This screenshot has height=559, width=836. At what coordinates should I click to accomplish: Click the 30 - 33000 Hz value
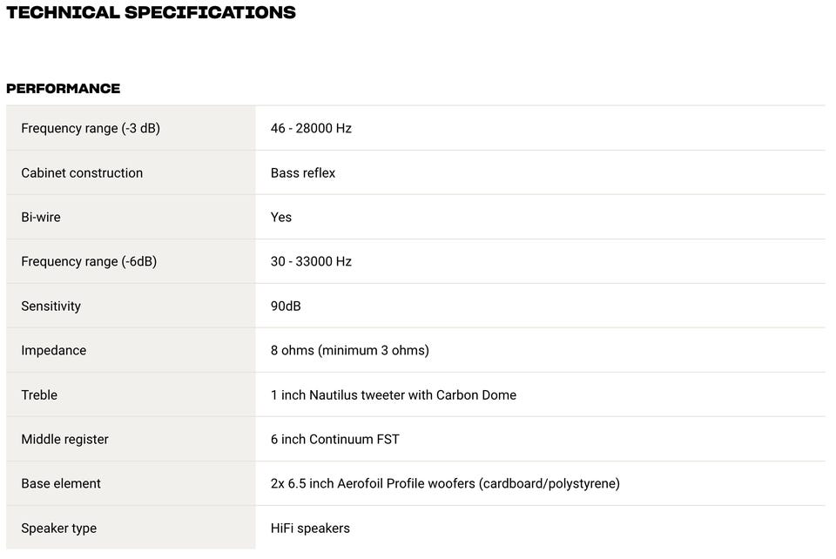[x=311, y=261]
